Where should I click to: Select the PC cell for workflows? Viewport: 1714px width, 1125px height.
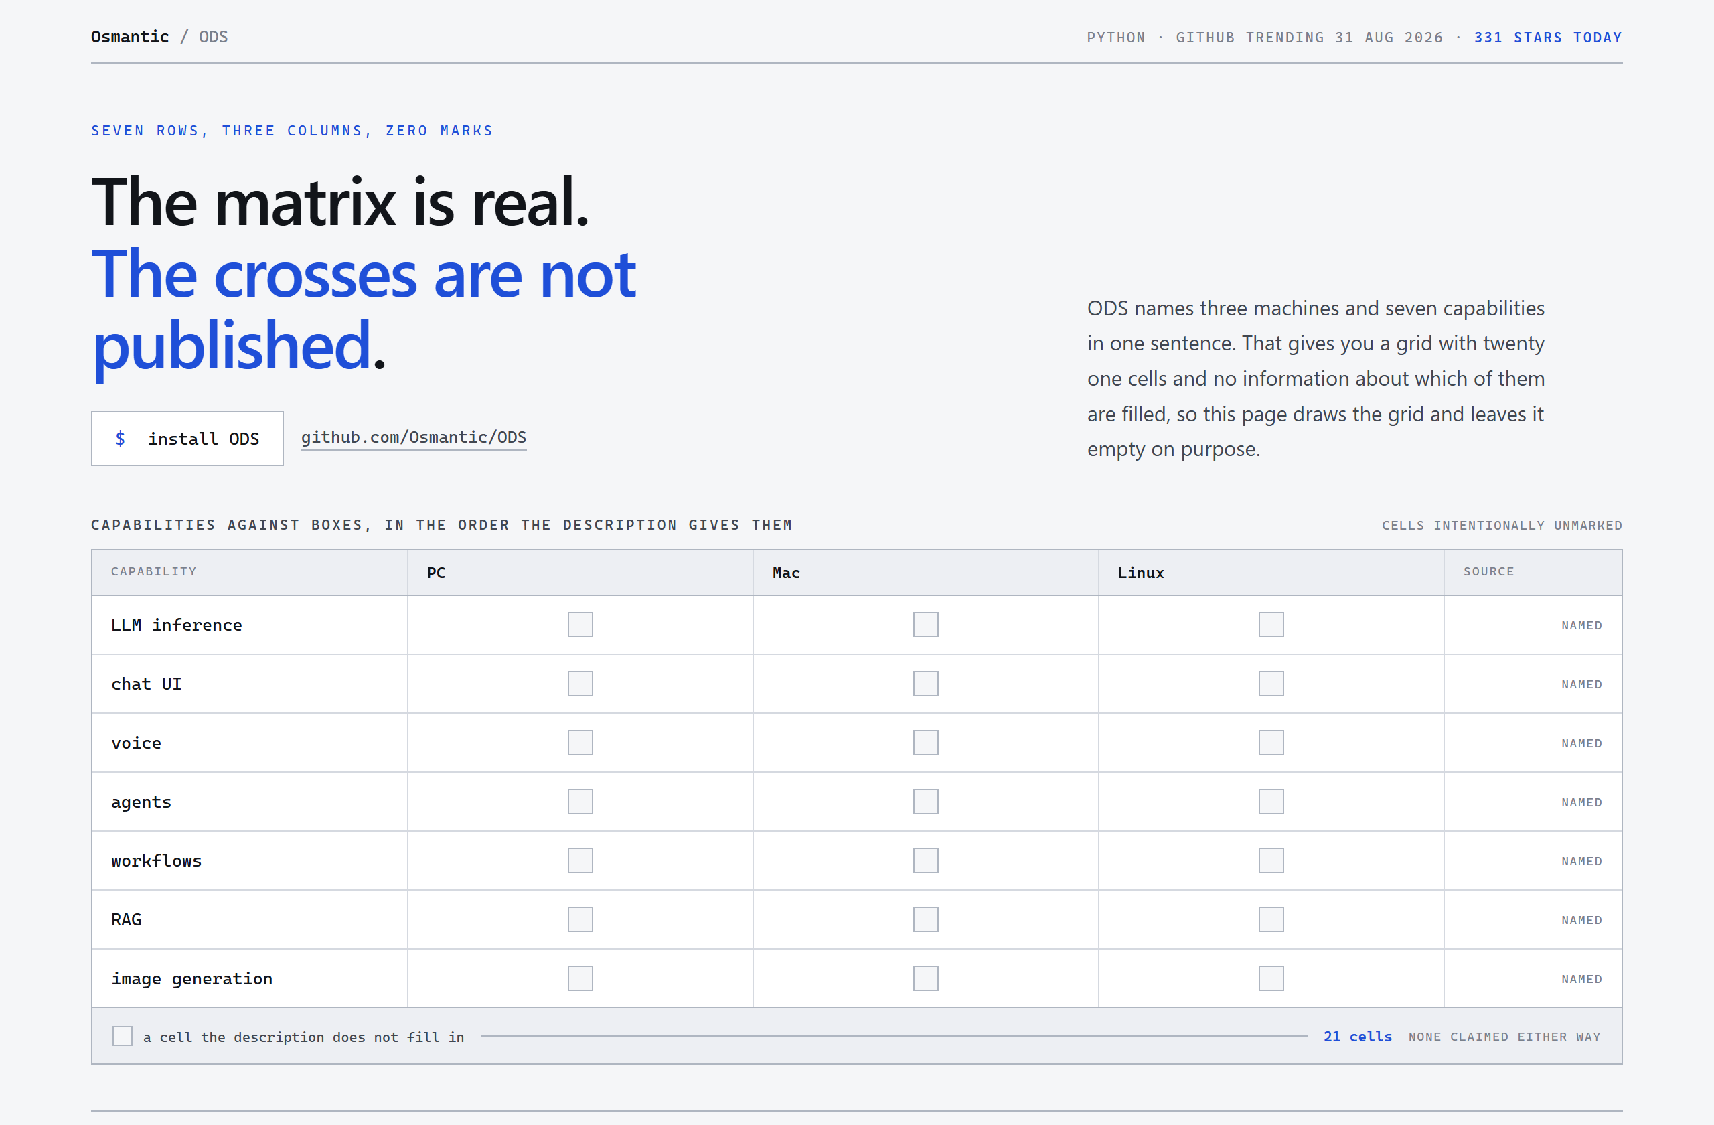580,860
